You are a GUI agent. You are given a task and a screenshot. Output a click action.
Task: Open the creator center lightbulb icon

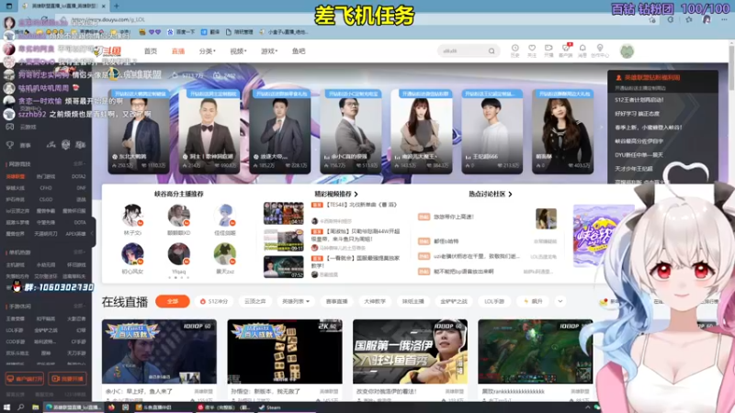coord(600,49)
